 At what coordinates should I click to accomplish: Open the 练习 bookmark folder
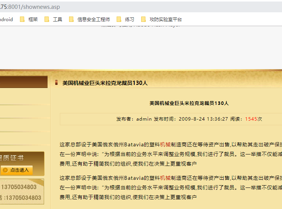click(x=125, y=19)
